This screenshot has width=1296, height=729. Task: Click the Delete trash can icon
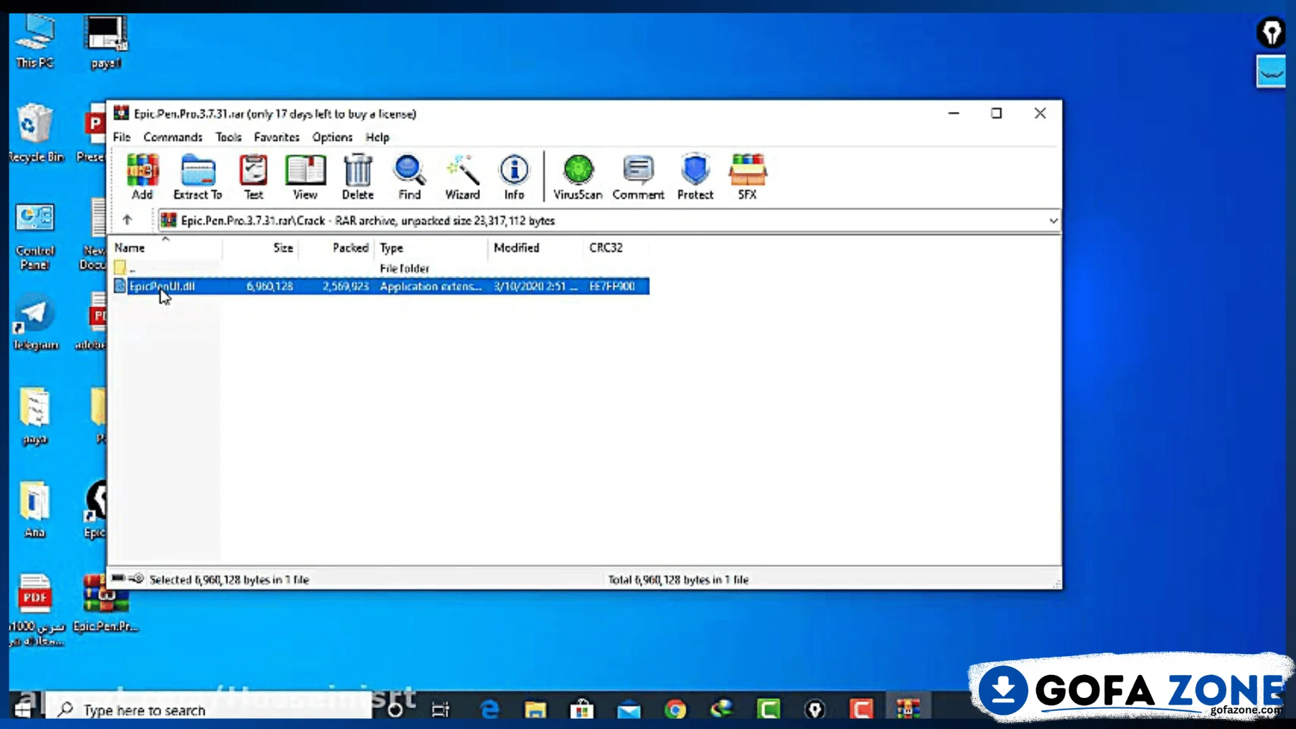[x=358, y=177]
